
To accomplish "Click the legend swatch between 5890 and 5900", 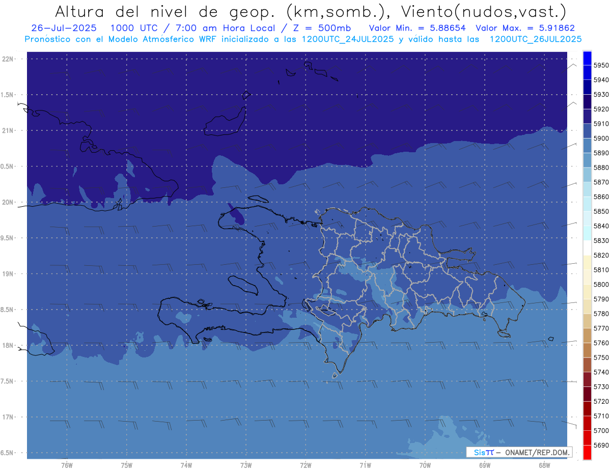I will tap(587, 146).
